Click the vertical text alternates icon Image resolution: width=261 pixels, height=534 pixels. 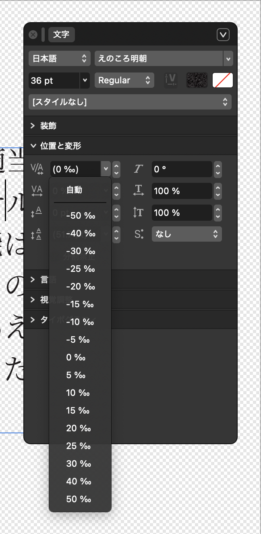click(171, 80)
